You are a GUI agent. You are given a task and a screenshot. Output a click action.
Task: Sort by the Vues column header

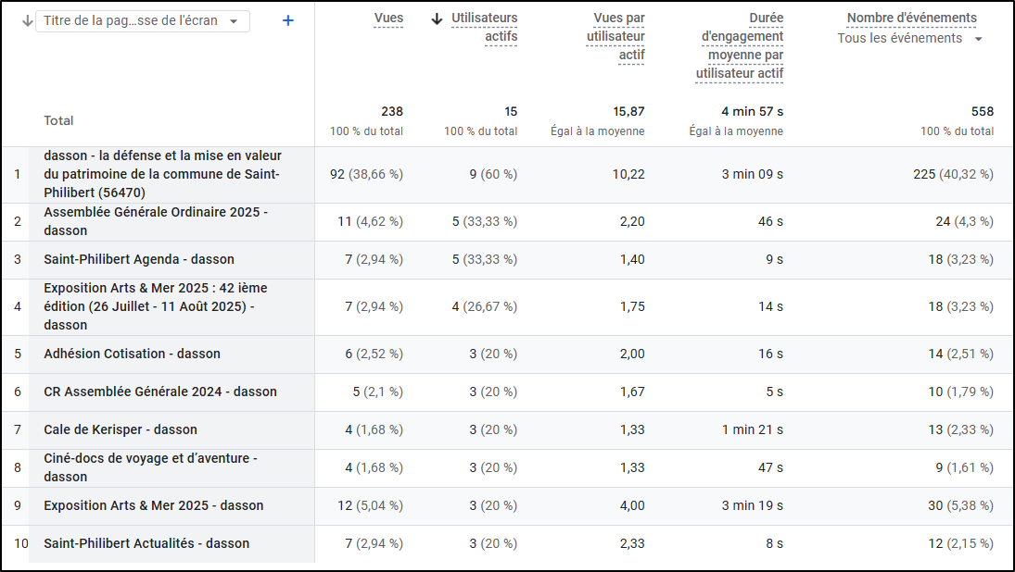388,19
